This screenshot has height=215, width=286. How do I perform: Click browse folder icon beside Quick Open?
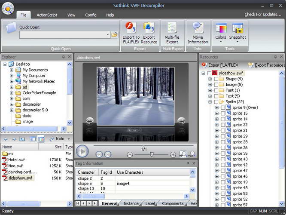pyautogui.click(x=115, y=34)
